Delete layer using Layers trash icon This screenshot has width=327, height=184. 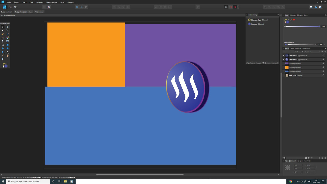pyautogui.click(x=325, y=158)
